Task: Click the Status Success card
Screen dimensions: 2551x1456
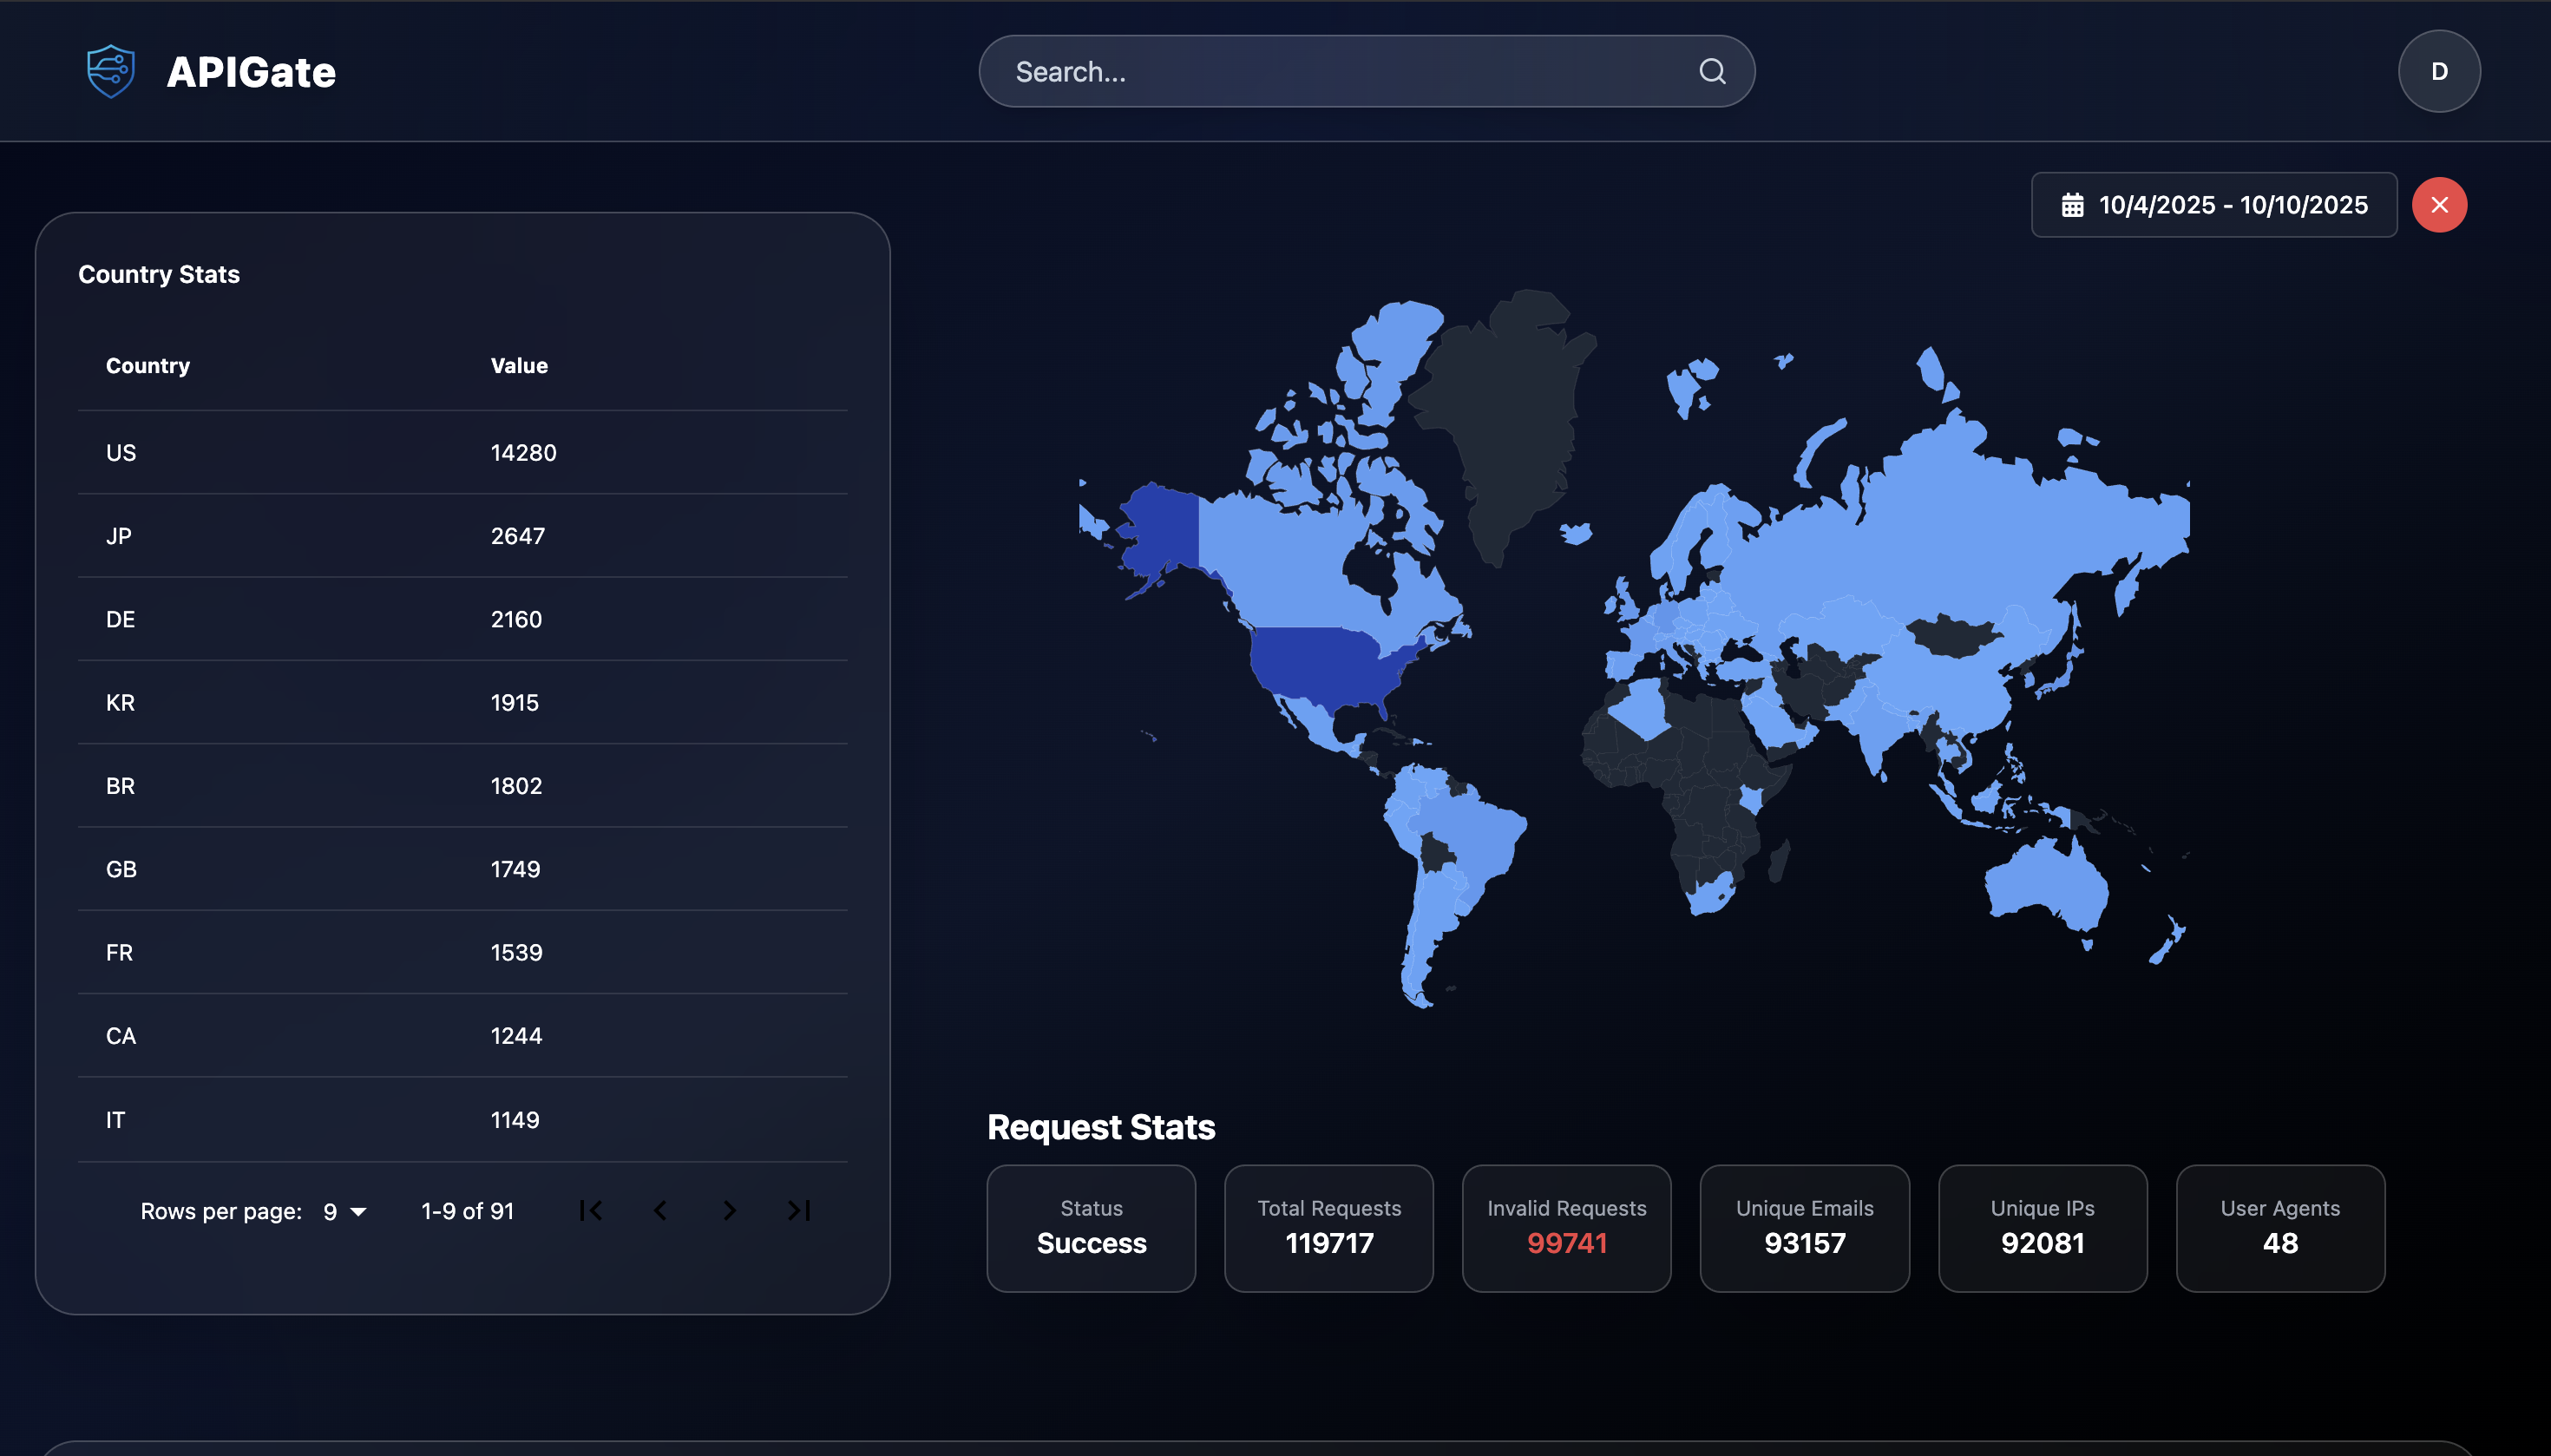Action: coord(1091,1228)
